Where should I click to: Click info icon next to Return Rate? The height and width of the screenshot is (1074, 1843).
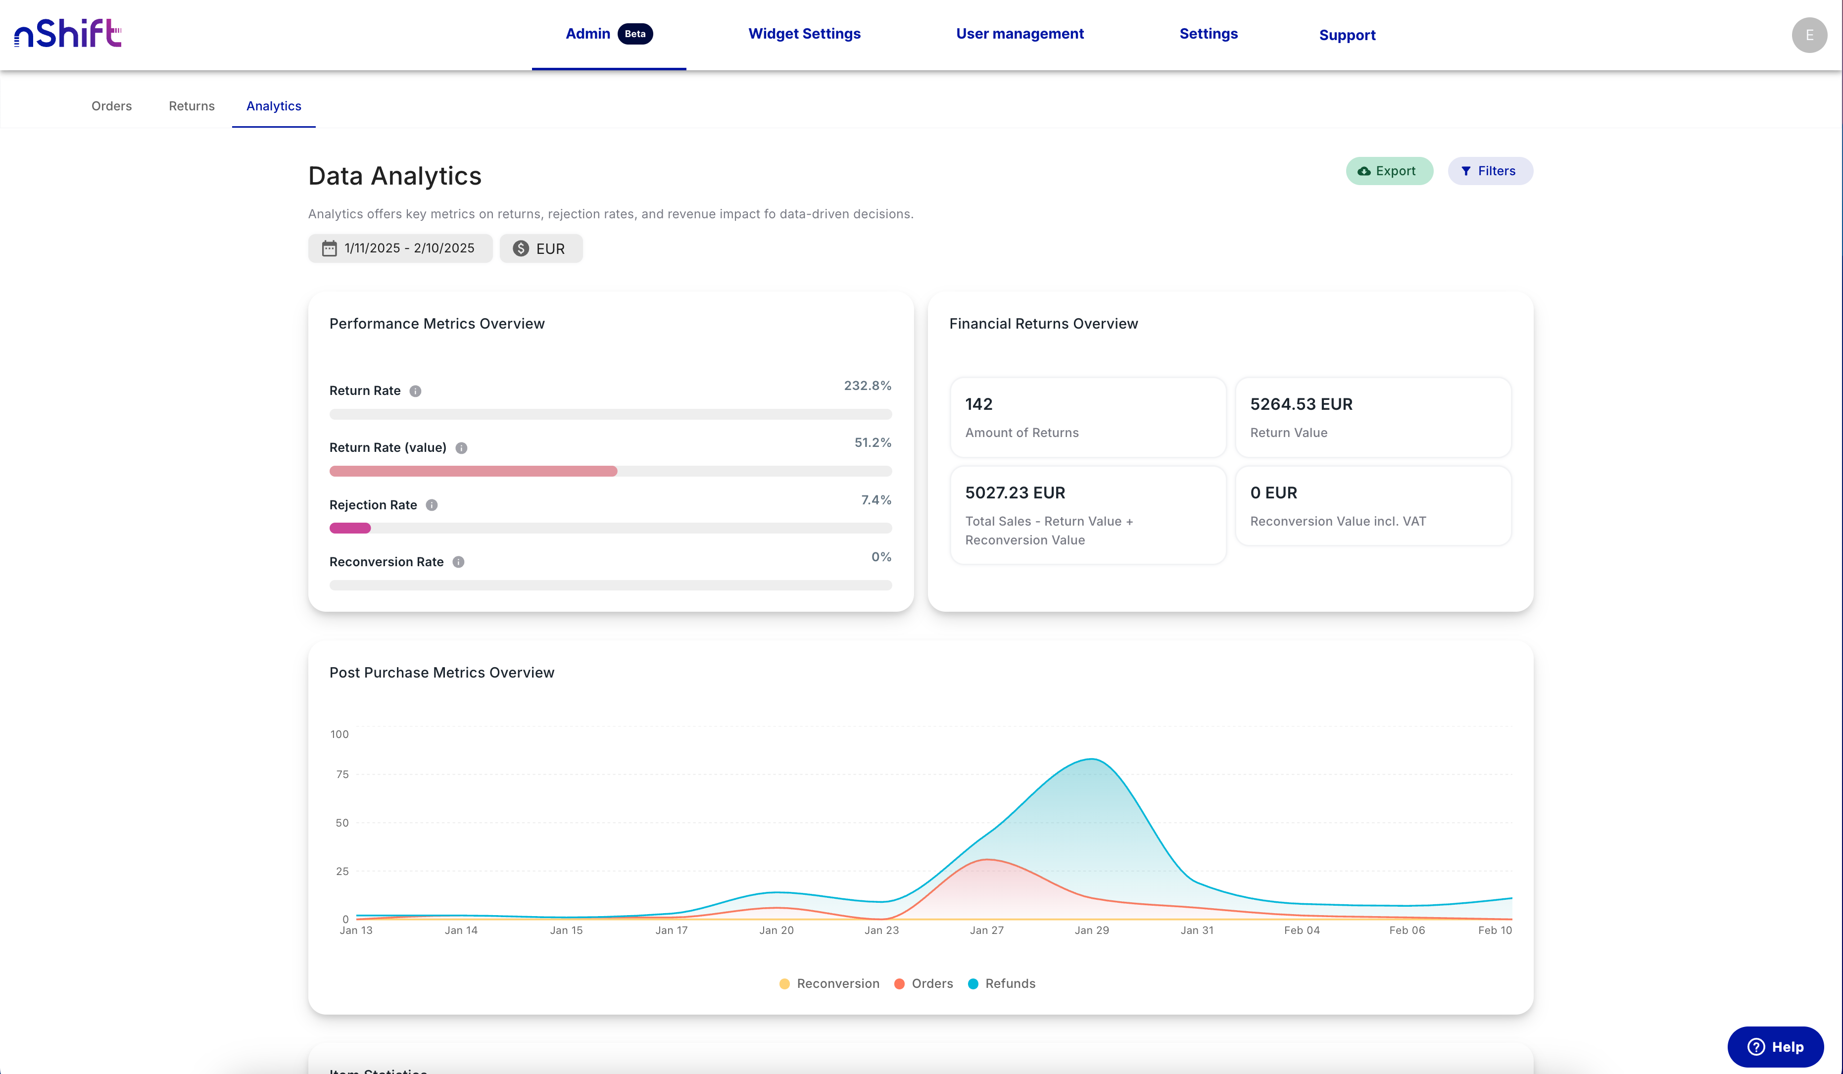coord(415,391)
